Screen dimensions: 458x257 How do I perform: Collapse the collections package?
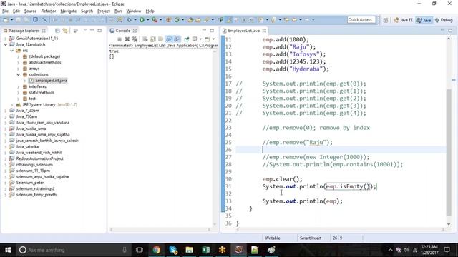(x=18, y=74)
